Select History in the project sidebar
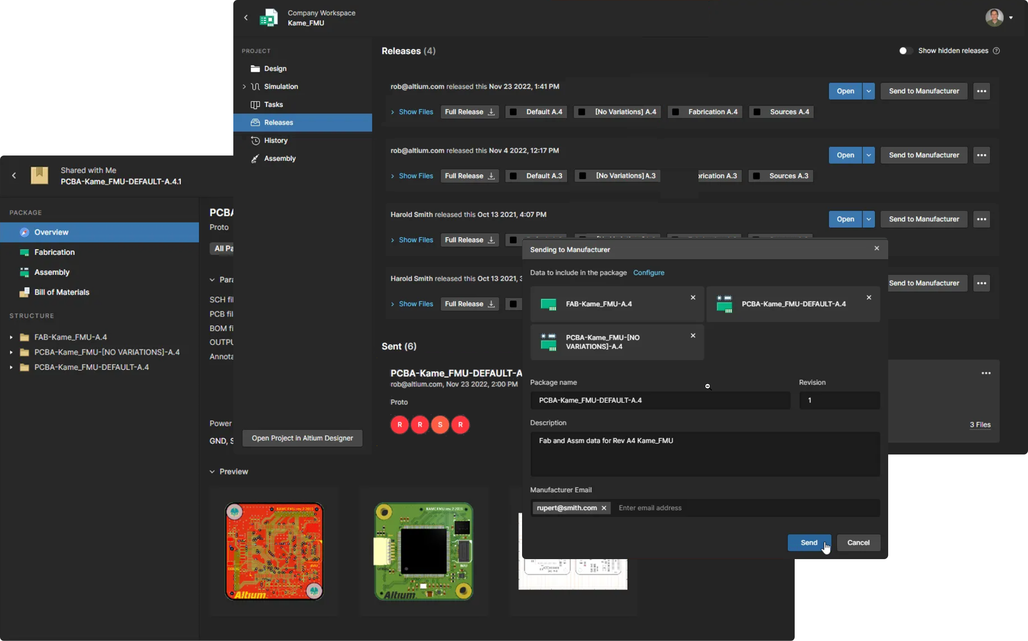 tap(275, 140)
